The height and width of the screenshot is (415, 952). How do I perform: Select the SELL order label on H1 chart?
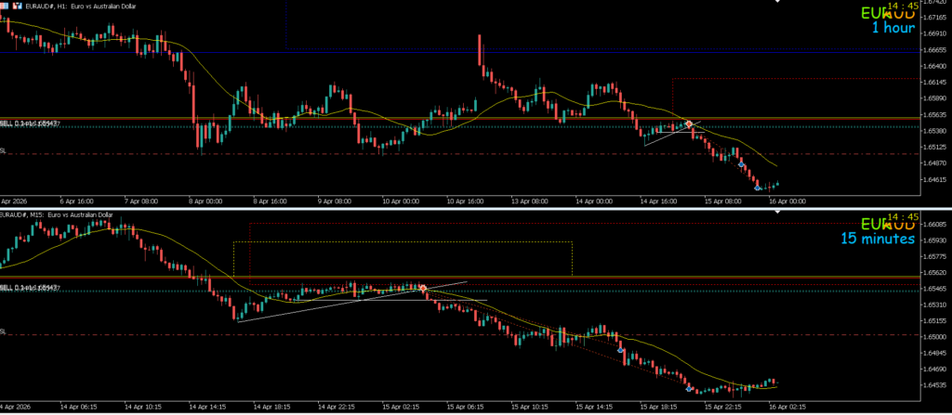[x=30, y=123]
